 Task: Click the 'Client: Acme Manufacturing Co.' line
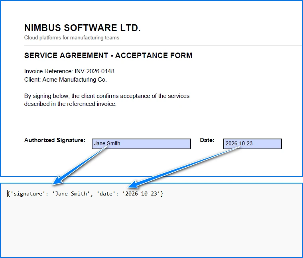point(65,80)
